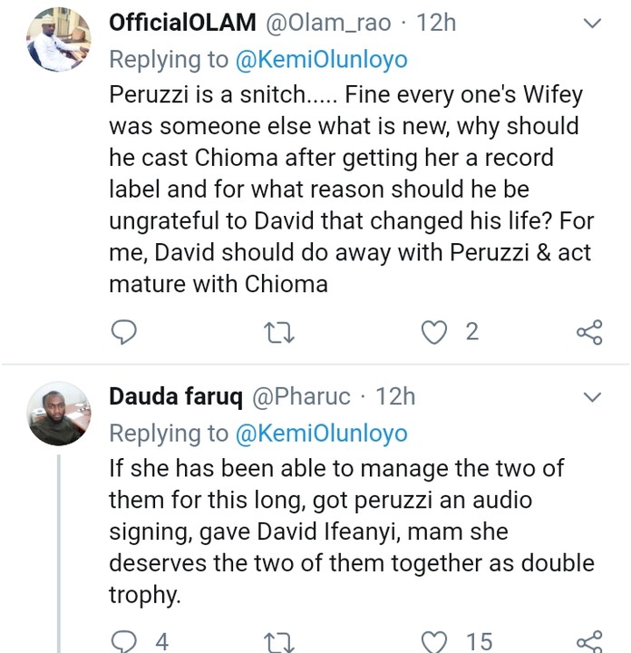This screenshot has width=631, height=653.
Task: Open Dauda faruq display name
Action: [x=176, y=396]
